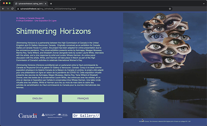
Task: Click the yellow minimize window button
Action: click(x=7, y=3)
